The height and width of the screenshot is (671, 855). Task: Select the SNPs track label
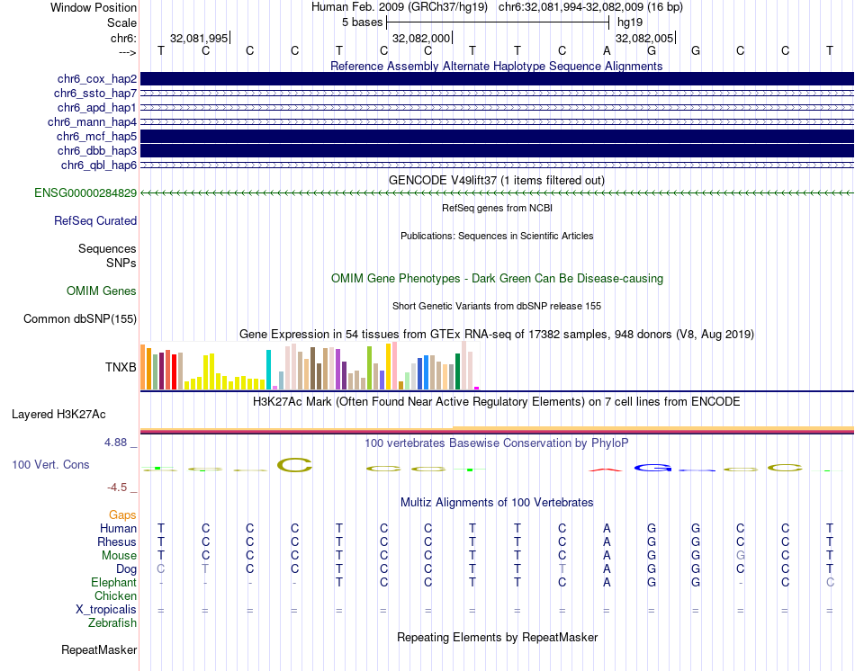[x=121, y=263]
